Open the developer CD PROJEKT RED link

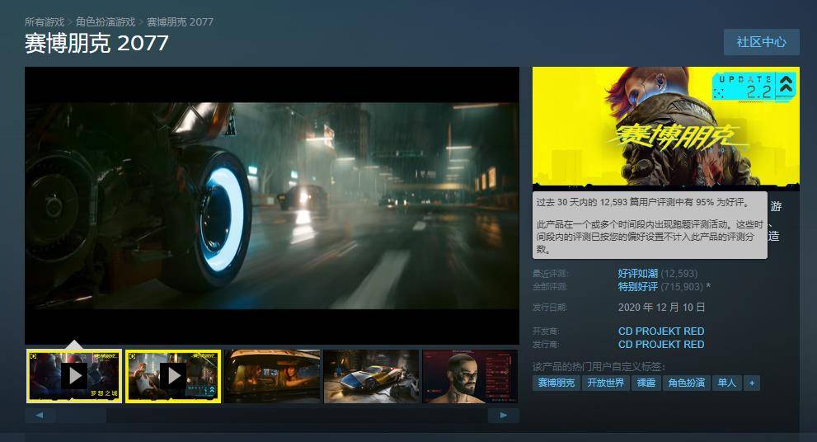click(x=661, y=331)
